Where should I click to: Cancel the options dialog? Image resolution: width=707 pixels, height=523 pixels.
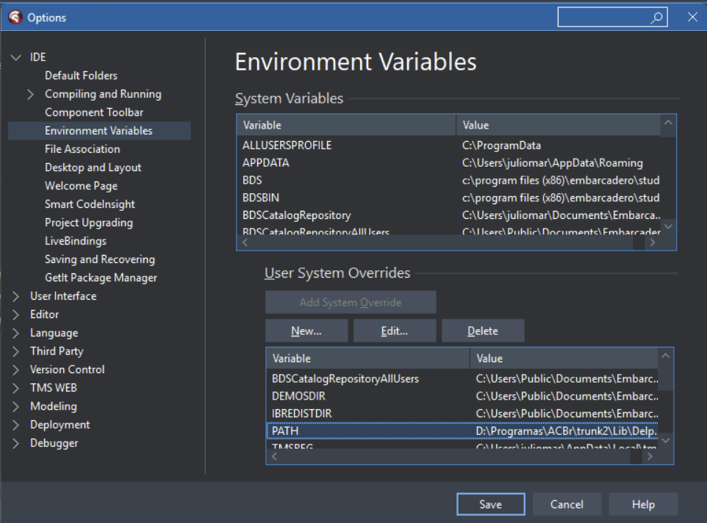[567, 504]
